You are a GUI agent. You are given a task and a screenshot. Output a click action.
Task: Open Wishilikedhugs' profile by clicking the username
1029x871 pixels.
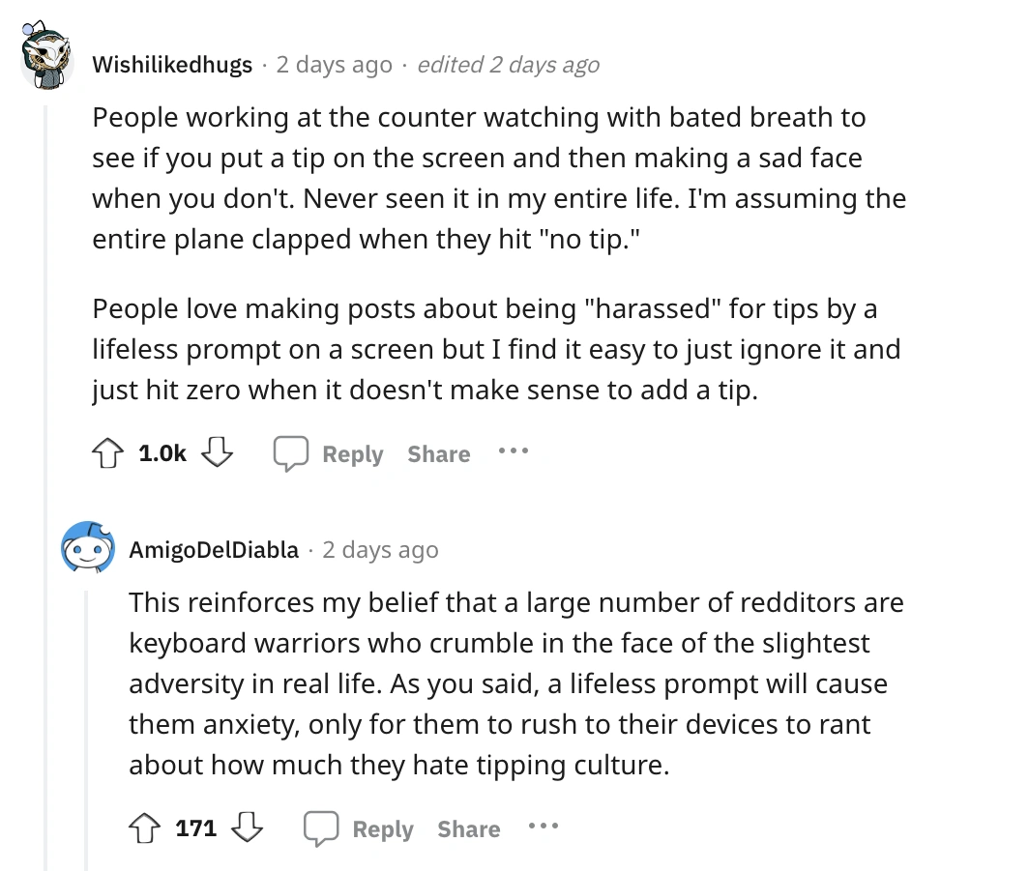pos(172,65)
